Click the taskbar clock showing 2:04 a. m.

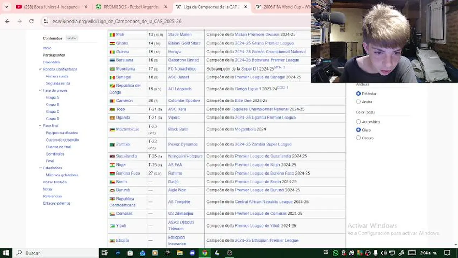pyautogui.click(x=428, y=253)
